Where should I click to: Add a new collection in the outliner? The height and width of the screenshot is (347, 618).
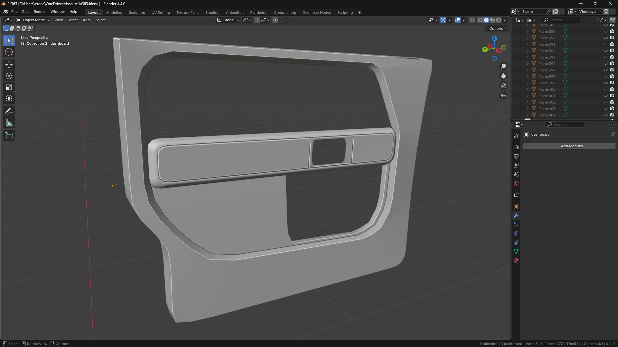(x=612, y=20)
